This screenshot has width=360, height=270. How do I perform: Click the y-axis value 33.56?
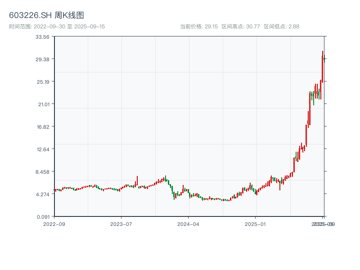tap(42, 37)
